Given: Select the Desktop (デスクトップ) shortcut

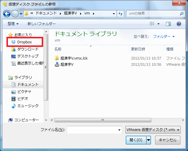Looking at the screenshot, I should (28, 56).
